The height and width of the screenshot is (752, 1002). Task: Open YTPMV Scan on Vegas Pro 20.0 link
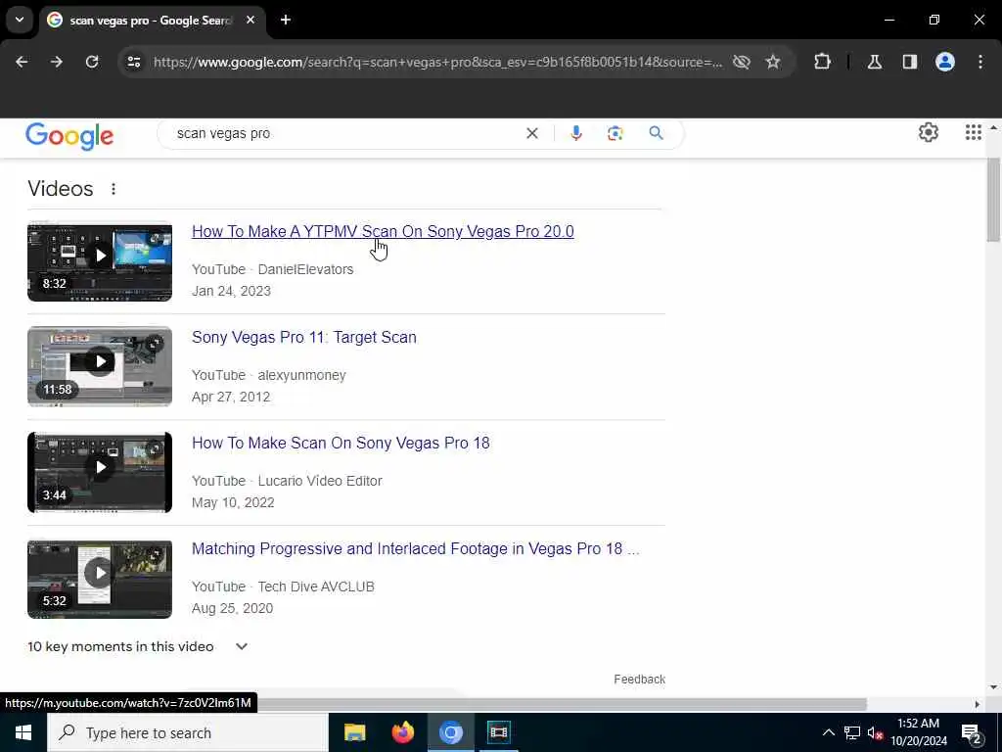click(383, 231)
